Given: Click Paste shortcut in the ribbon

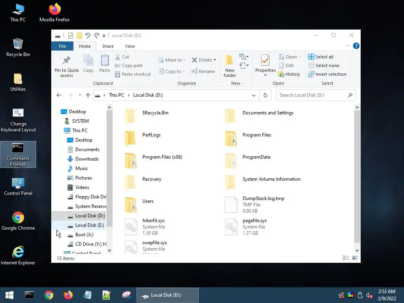Looking at the screenshot, I should coord(133,74).
